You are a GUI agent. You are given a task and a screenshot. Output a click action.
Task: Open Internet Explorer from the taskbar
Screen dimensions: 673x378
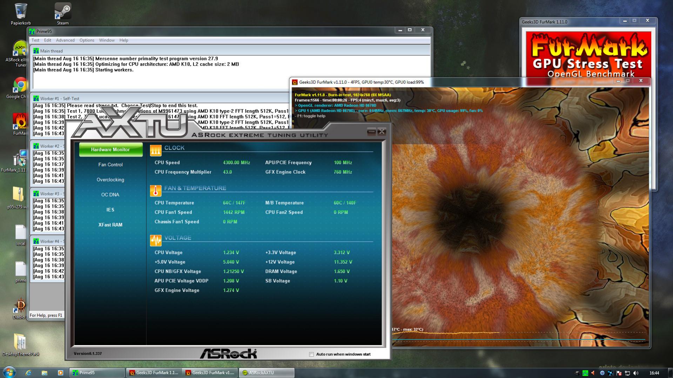28,373
